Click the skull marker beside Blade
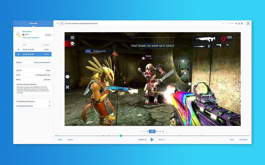The image size is (265, 165). pos(143,58)
